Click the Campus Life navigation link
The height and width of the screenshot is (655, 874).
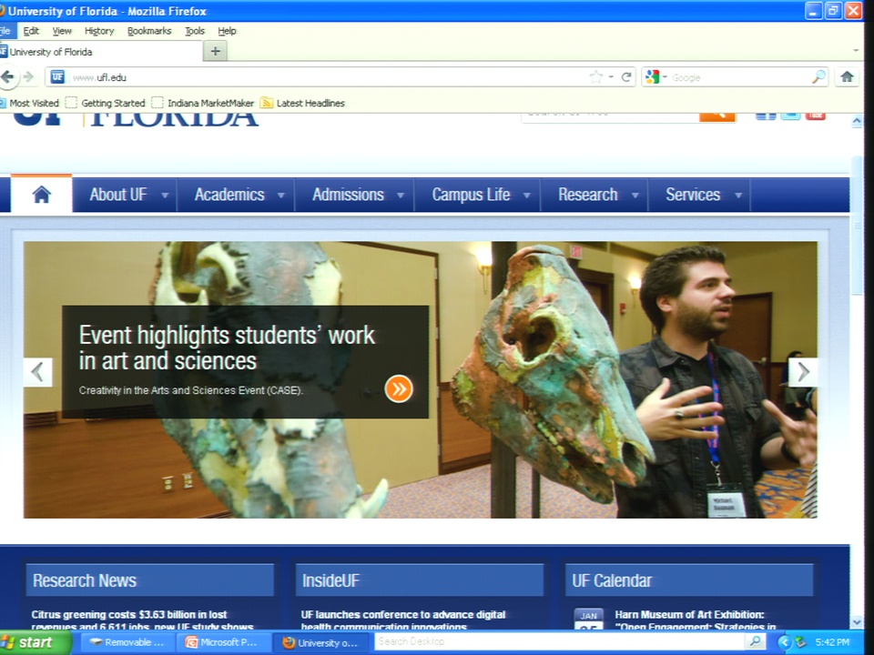(471, 195)
